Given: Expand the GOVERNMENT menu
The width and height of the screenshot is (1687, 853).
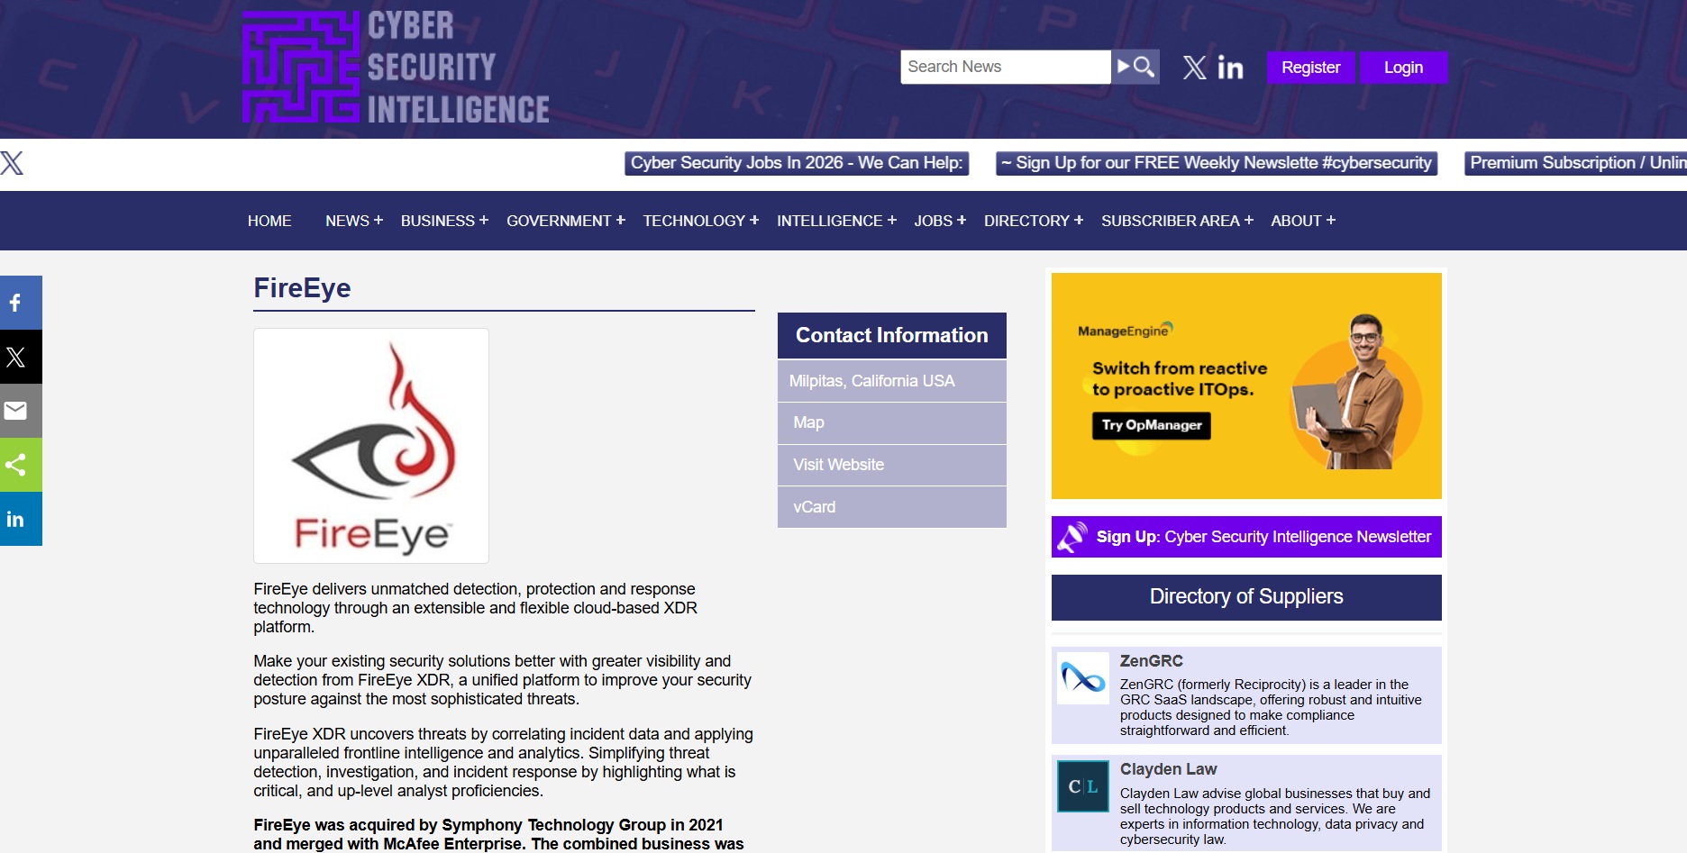Looking at the screenshot, I should click(x=566, y=221).
